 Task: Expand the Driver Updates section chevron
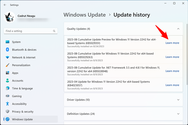[x=178, y=100]
